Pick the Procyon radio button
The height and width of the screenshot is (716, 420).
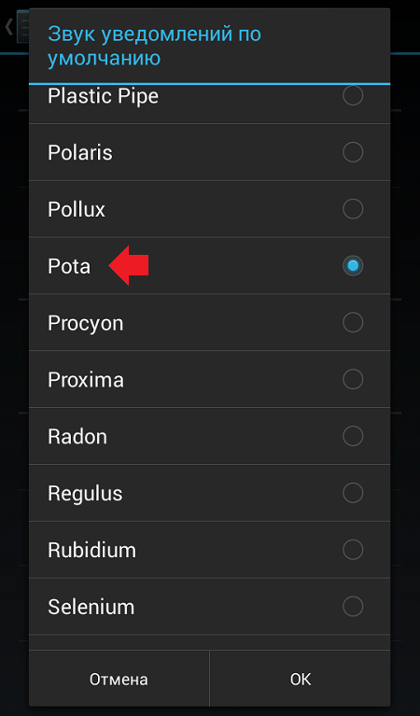pos(353,322)
